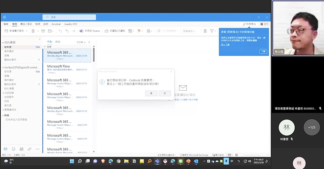The width and height of the screenshot is (324, 169).
Task: Switch to the 其他 mail tab
Action: click(58, 42)
